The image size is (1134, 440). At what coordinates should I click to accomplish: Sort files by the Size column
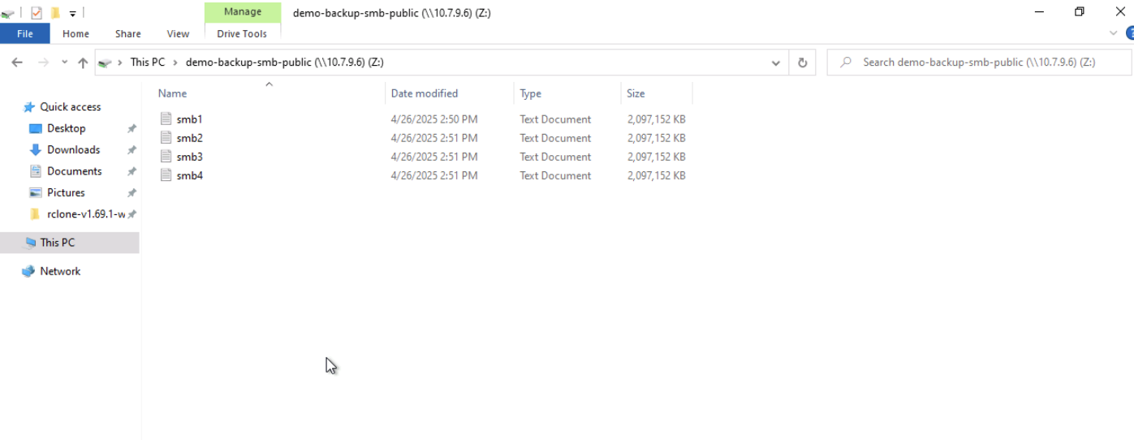[636, 93]
